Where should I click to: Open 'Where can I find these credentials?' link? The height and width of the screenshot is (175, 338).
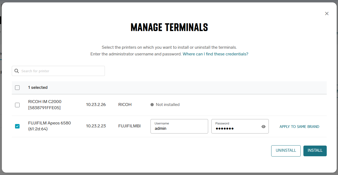[215, 54]
